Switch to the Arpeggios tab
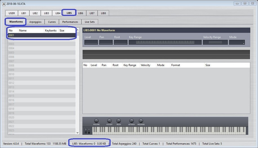Screen dimensions: 258x148 35,22
